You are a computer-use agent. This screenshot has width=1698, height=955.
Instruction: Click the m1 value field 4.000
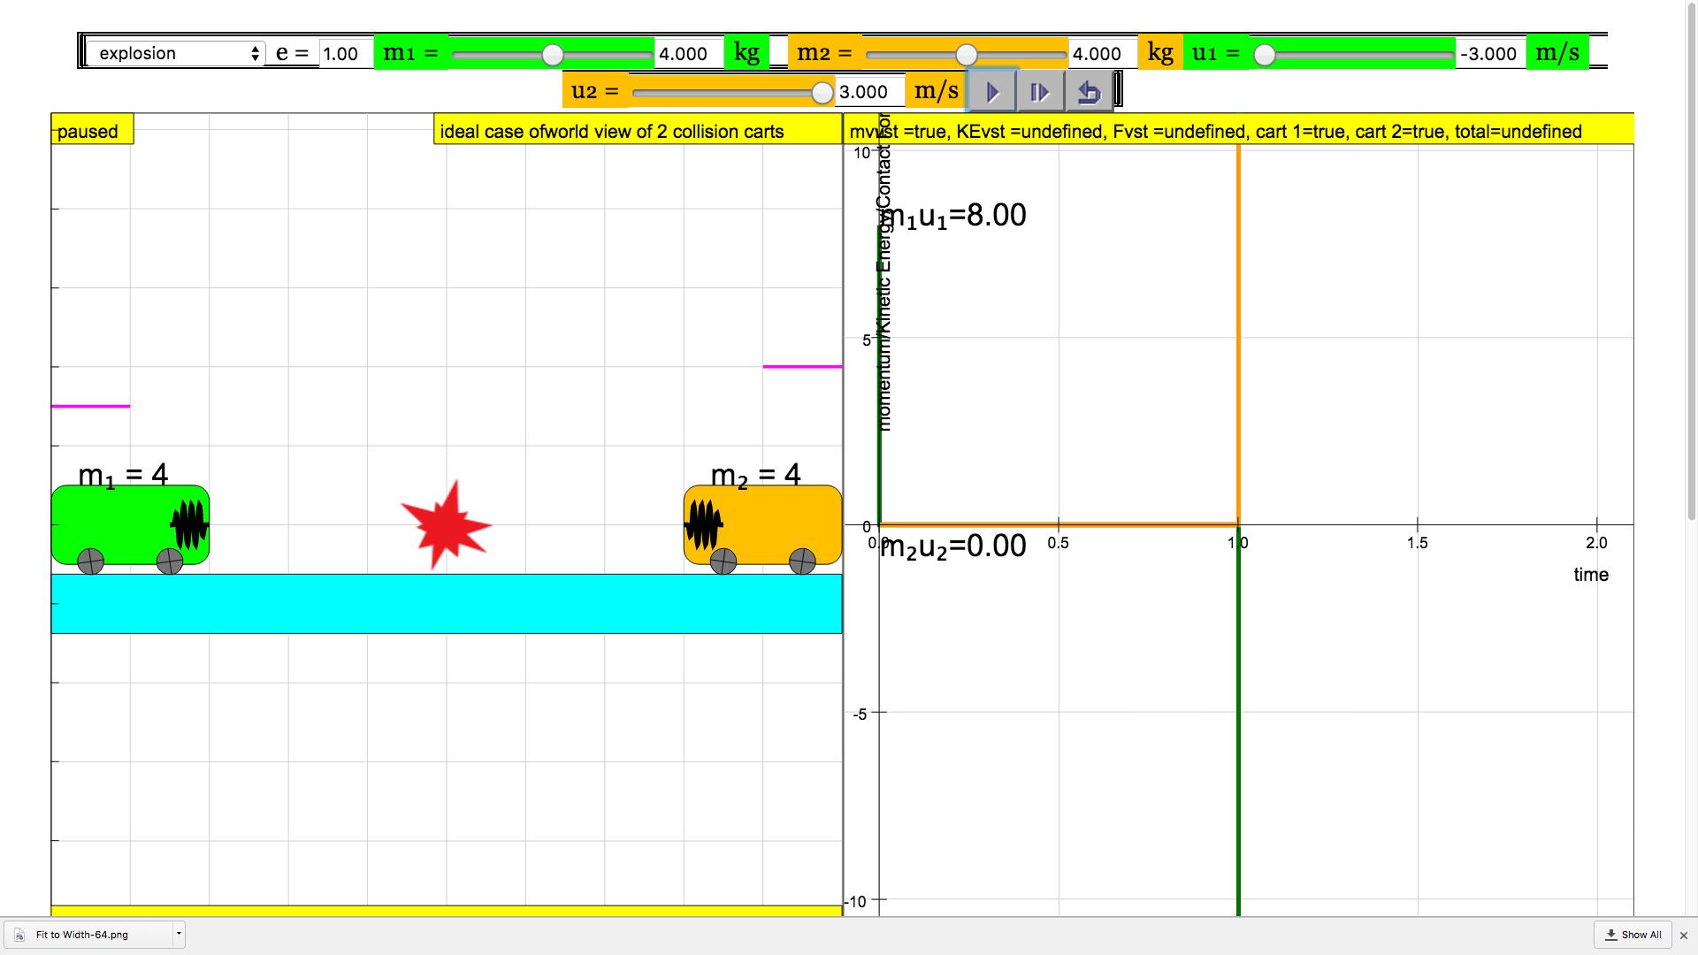point(688,53)
